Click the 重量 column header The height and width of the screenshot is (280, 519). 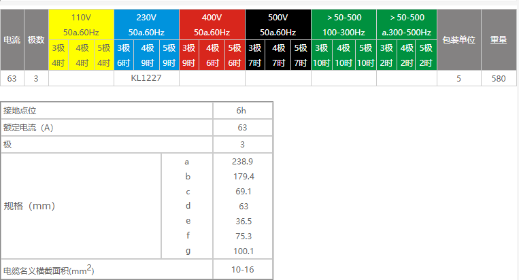click(x=499, y=40)
